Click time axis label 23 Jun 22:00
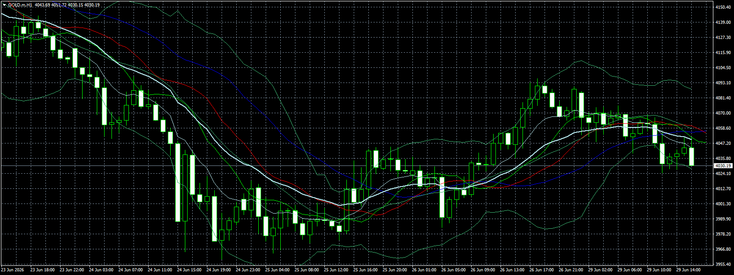 coord(72,270)
